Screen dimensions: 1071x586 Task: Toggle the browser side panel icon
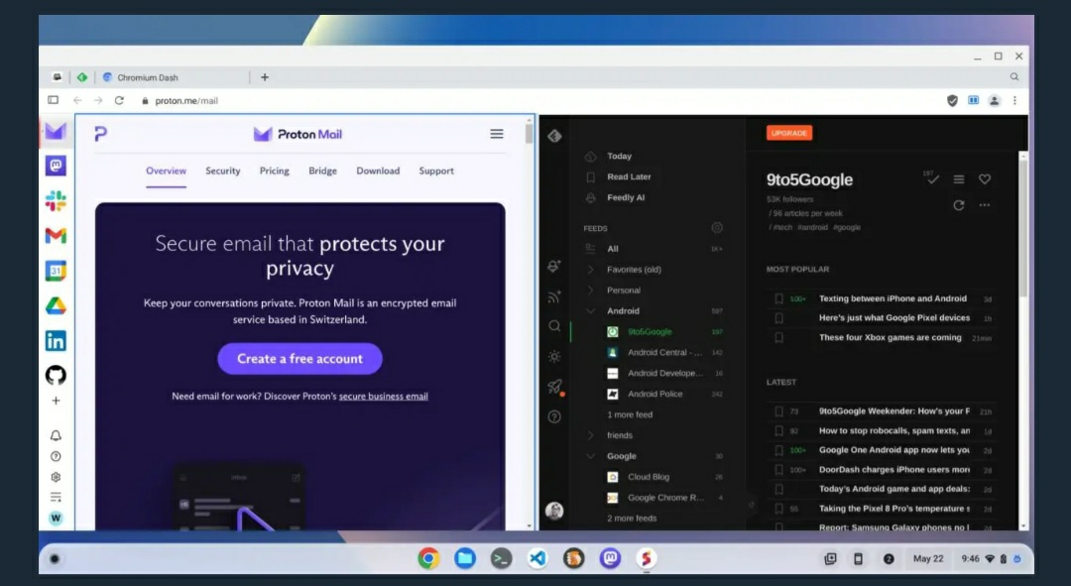(53, 100)
